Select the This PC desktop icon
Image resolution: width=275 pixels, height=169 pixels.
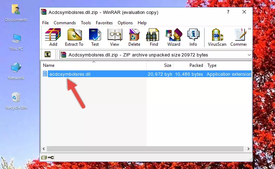[16, 42]
